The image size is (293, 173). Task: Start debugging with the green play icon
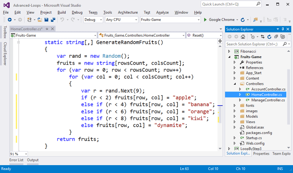[205, 20]
